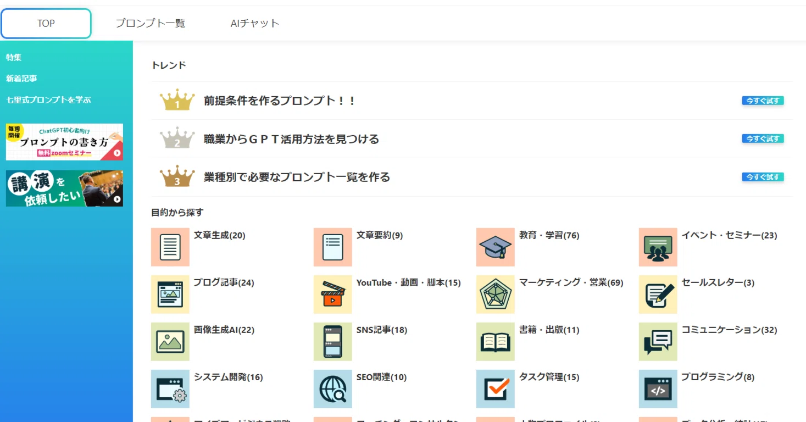Open the 文章要約 summary icon
The width and height of the screenshot is (806, 422).
click(333, 247)
